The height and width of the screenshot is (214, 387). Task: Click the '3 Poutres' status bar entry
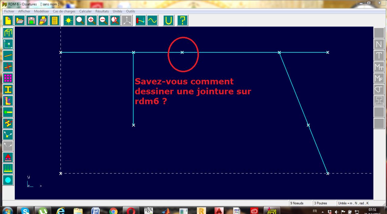tap(324, 203)
